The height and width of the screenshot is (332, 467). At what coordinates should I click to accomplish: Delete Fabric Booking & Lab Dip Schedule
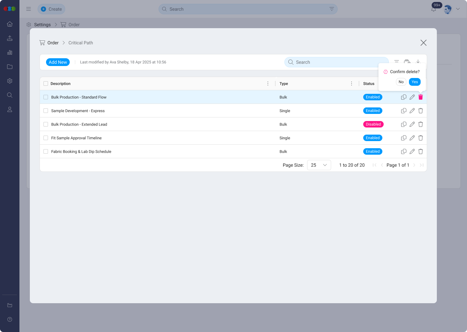tap(421, 151)
